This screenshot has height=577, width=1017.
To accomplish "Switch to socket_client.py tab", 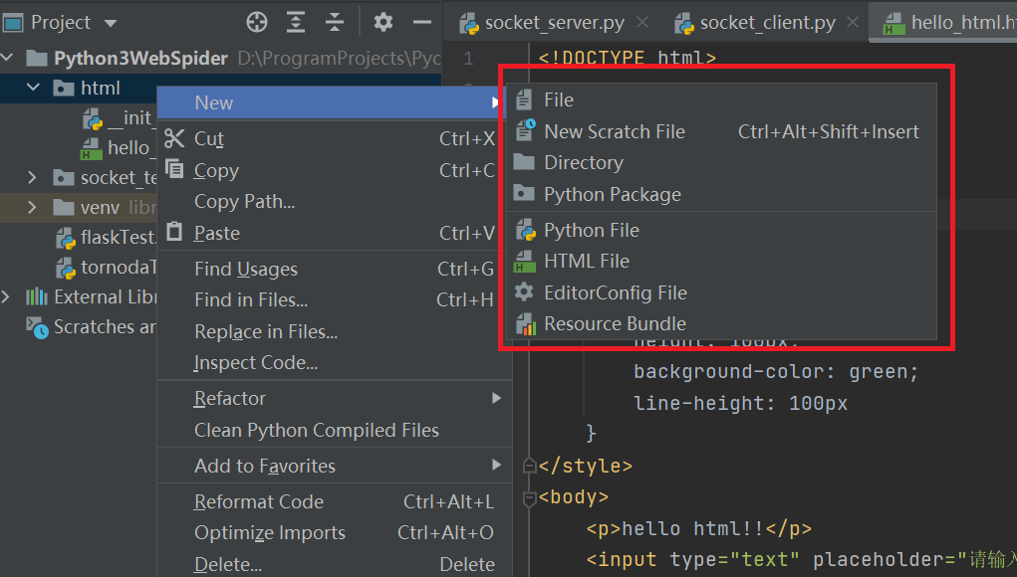I will (x=767, y=23).
